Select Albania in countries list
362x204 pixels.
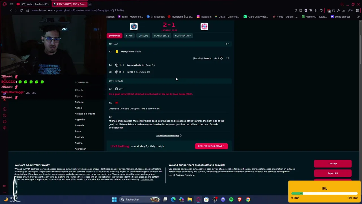[79, 90]
